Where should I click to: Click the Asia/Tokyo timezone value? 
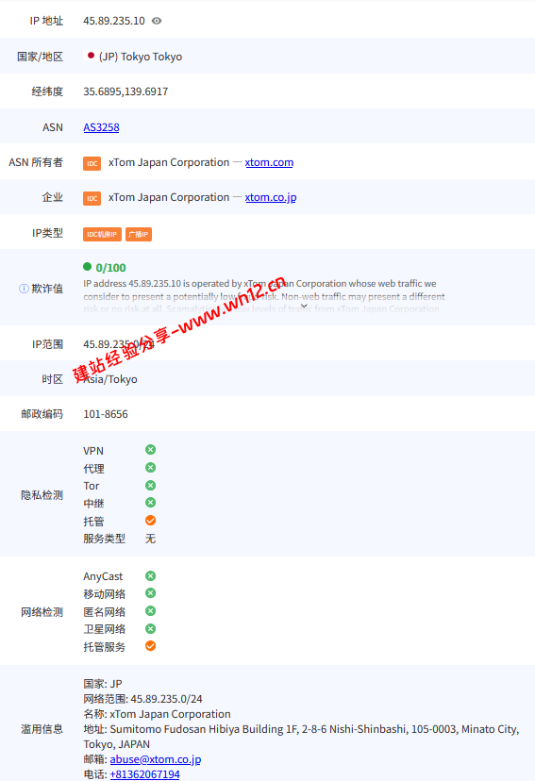(x=110, y=379)
